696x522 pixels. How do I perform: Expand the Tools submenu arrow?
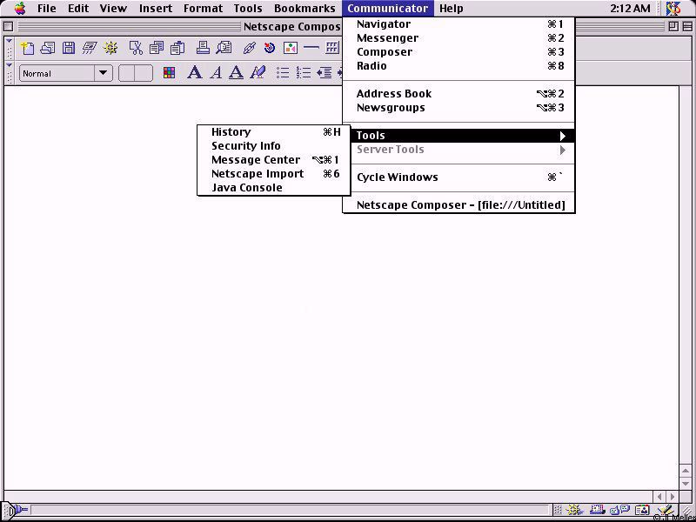point(562,136)
